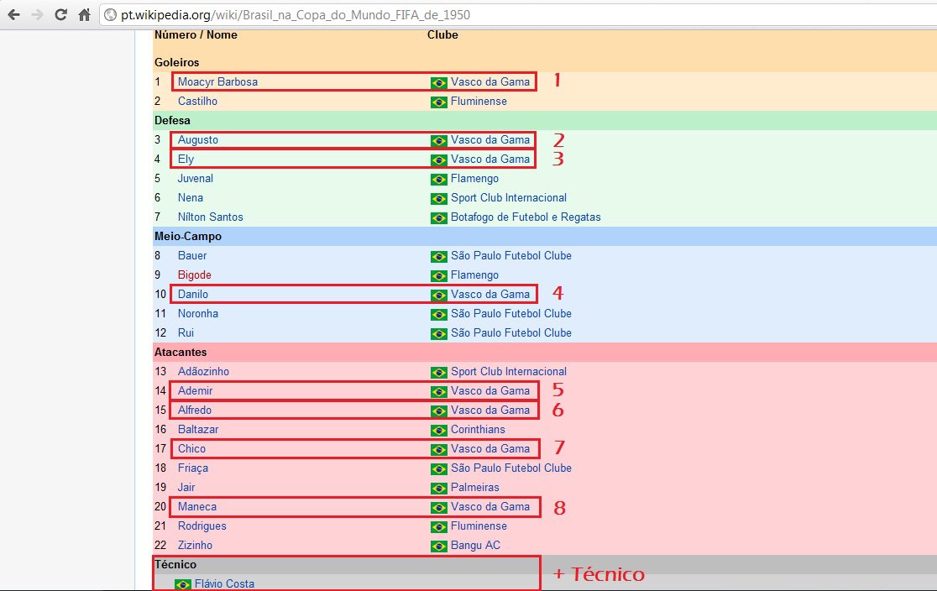
Task: Open Vasco da Gama link in Maneca's row
Action: [x=490, y=507]
